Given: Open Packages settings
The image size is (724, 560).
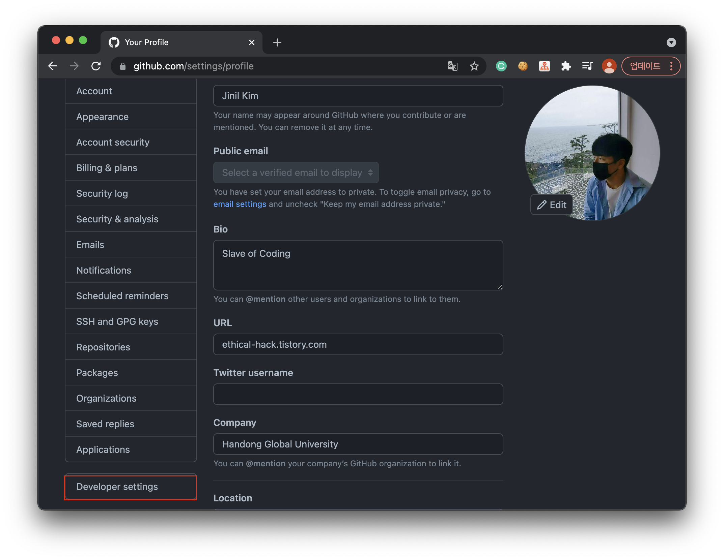Looking at the screenshot, I should pyautogui.click(x=131, y=373).
